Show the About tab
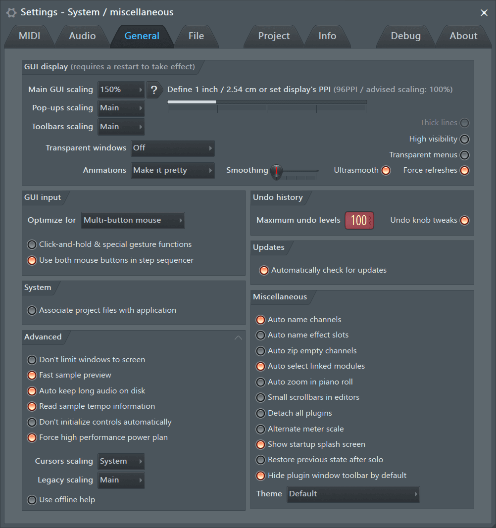The width and height of the screenshot is (496, 528). point(463,36)
